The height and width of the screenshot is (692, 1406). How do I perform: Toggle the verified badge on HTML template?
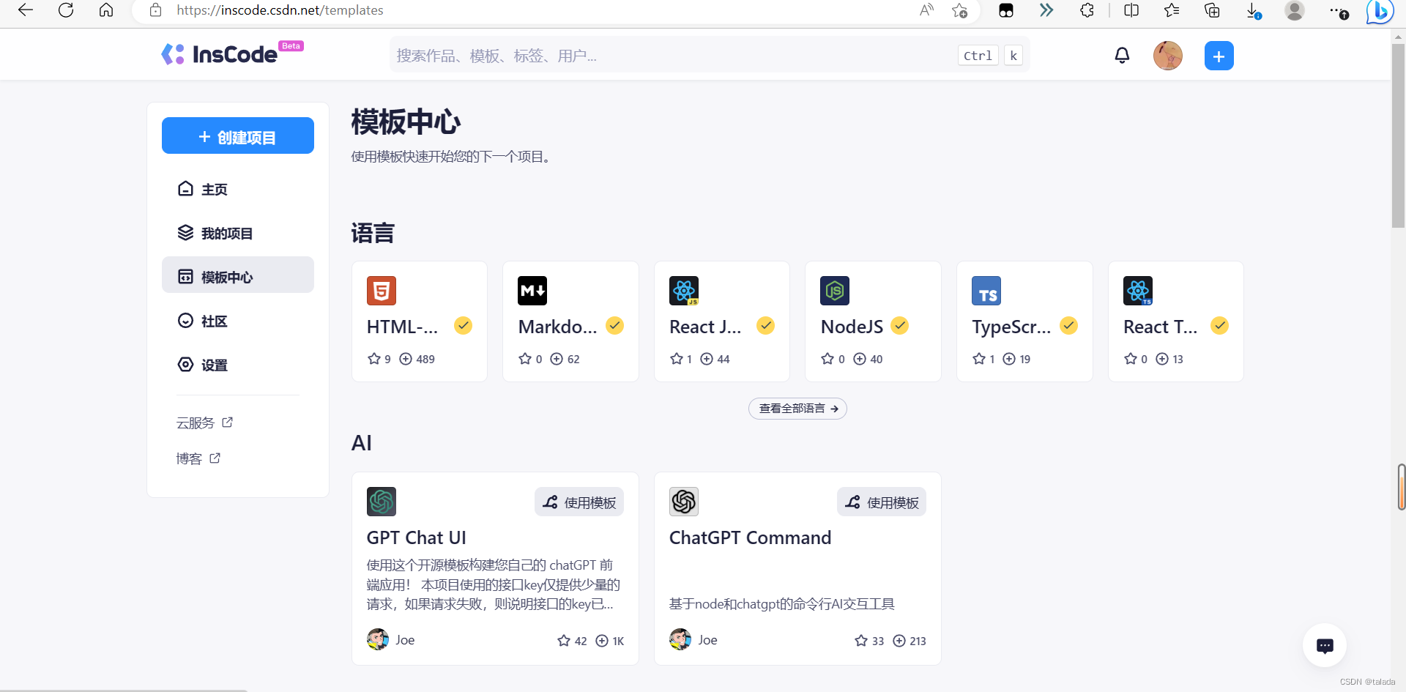463,325
